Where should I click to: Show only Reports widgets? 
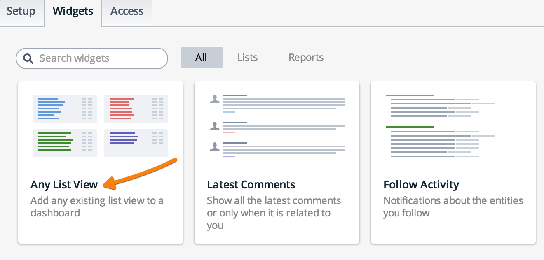coord(306,58)
